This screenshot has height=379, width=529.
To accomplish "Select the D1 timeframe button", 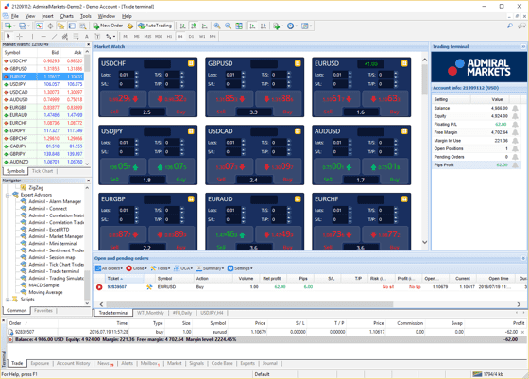I will point(191,37).
